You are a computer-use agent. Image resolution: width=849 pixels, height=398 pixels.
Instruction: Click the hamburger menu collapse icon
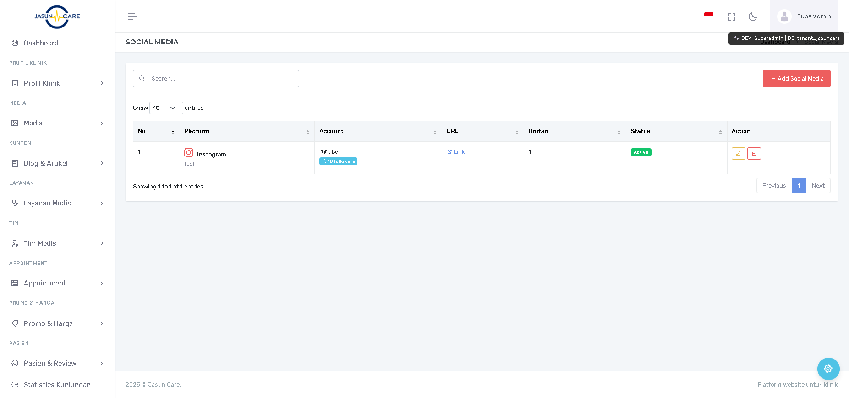point(132,16)
